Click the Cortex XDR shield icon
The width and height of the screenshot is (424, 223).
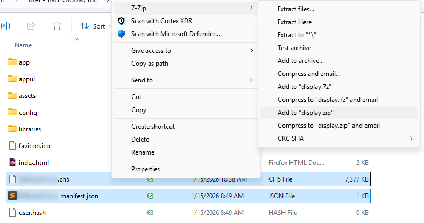[x=121, y=21]
